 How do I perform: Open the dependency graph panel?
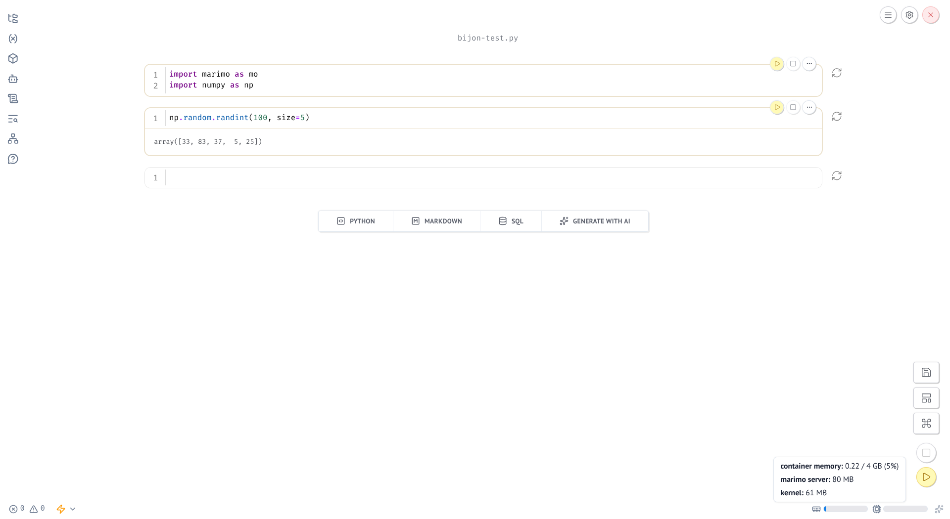click(x=13, y=139)
